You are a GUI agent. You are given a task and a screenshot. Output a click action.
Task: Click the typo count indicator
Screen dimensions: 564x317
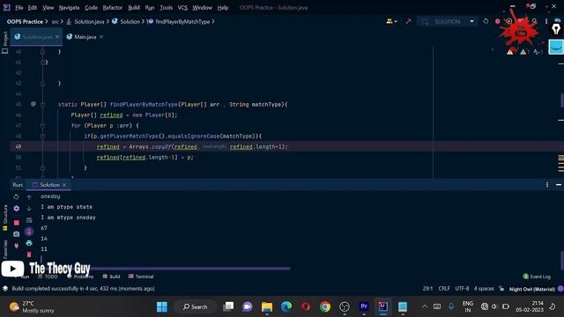point(538,52)
